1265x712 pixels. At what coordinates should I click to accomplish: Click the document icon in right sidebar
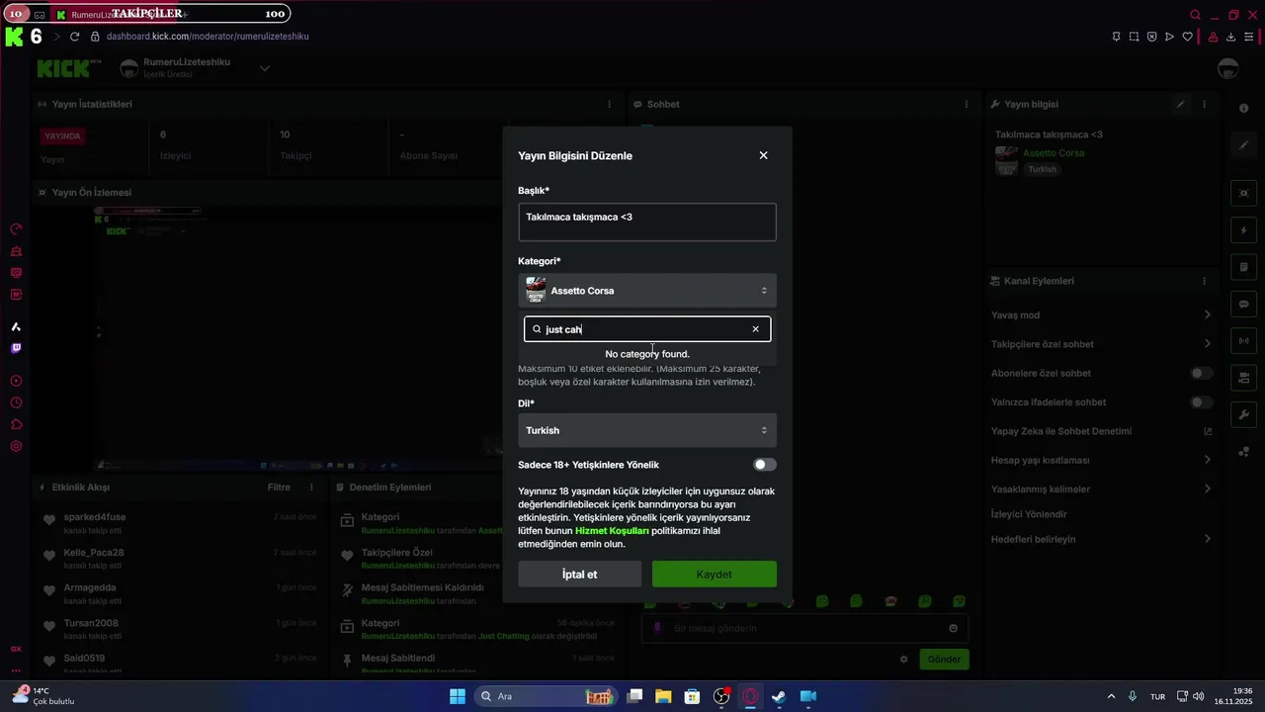[1243, 267]
